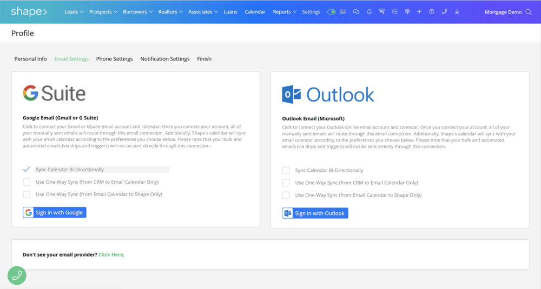Click the podcast broadcast icon
The width and height of the screenshot is (541, 289).
pyautogui.click(x=407, y=12)
